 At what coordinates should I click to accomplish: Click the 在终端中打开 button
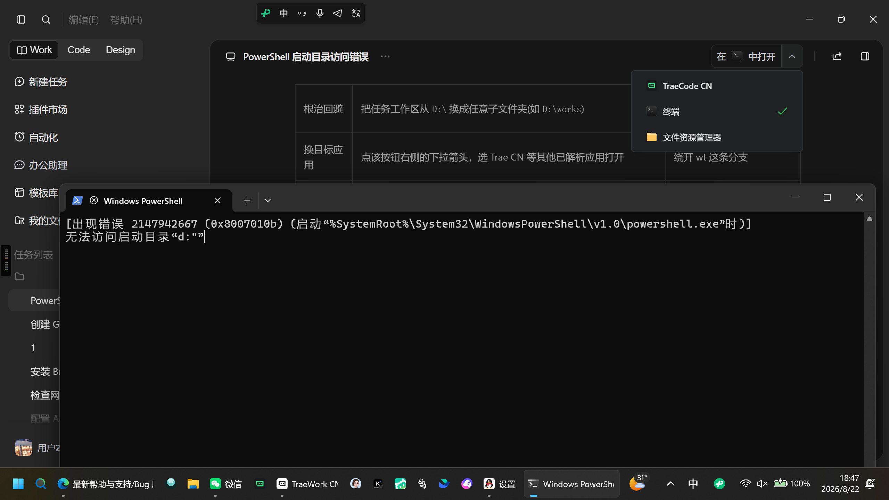(x=746, y=56)
